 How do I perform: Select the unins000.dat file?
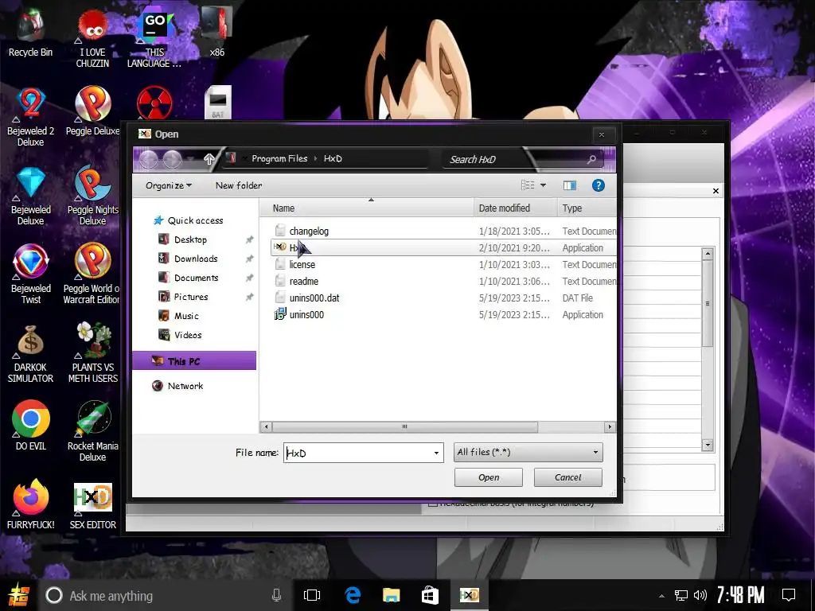pos(314,298)
